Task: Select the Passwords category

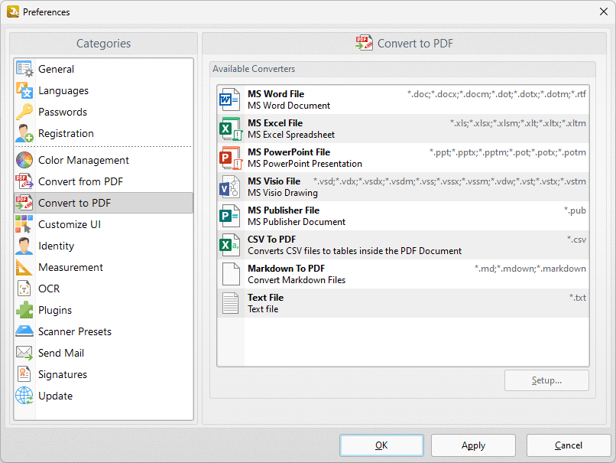Action: [x=63, y=112]
